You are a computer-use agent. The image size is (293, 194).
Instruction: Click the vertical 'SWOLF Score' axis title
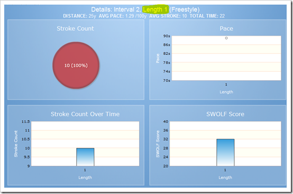click(x=158, y=144)
